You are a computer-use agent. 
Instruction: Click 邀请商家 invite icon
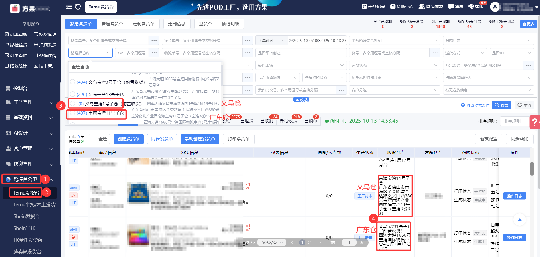click(x=431, y=6)
